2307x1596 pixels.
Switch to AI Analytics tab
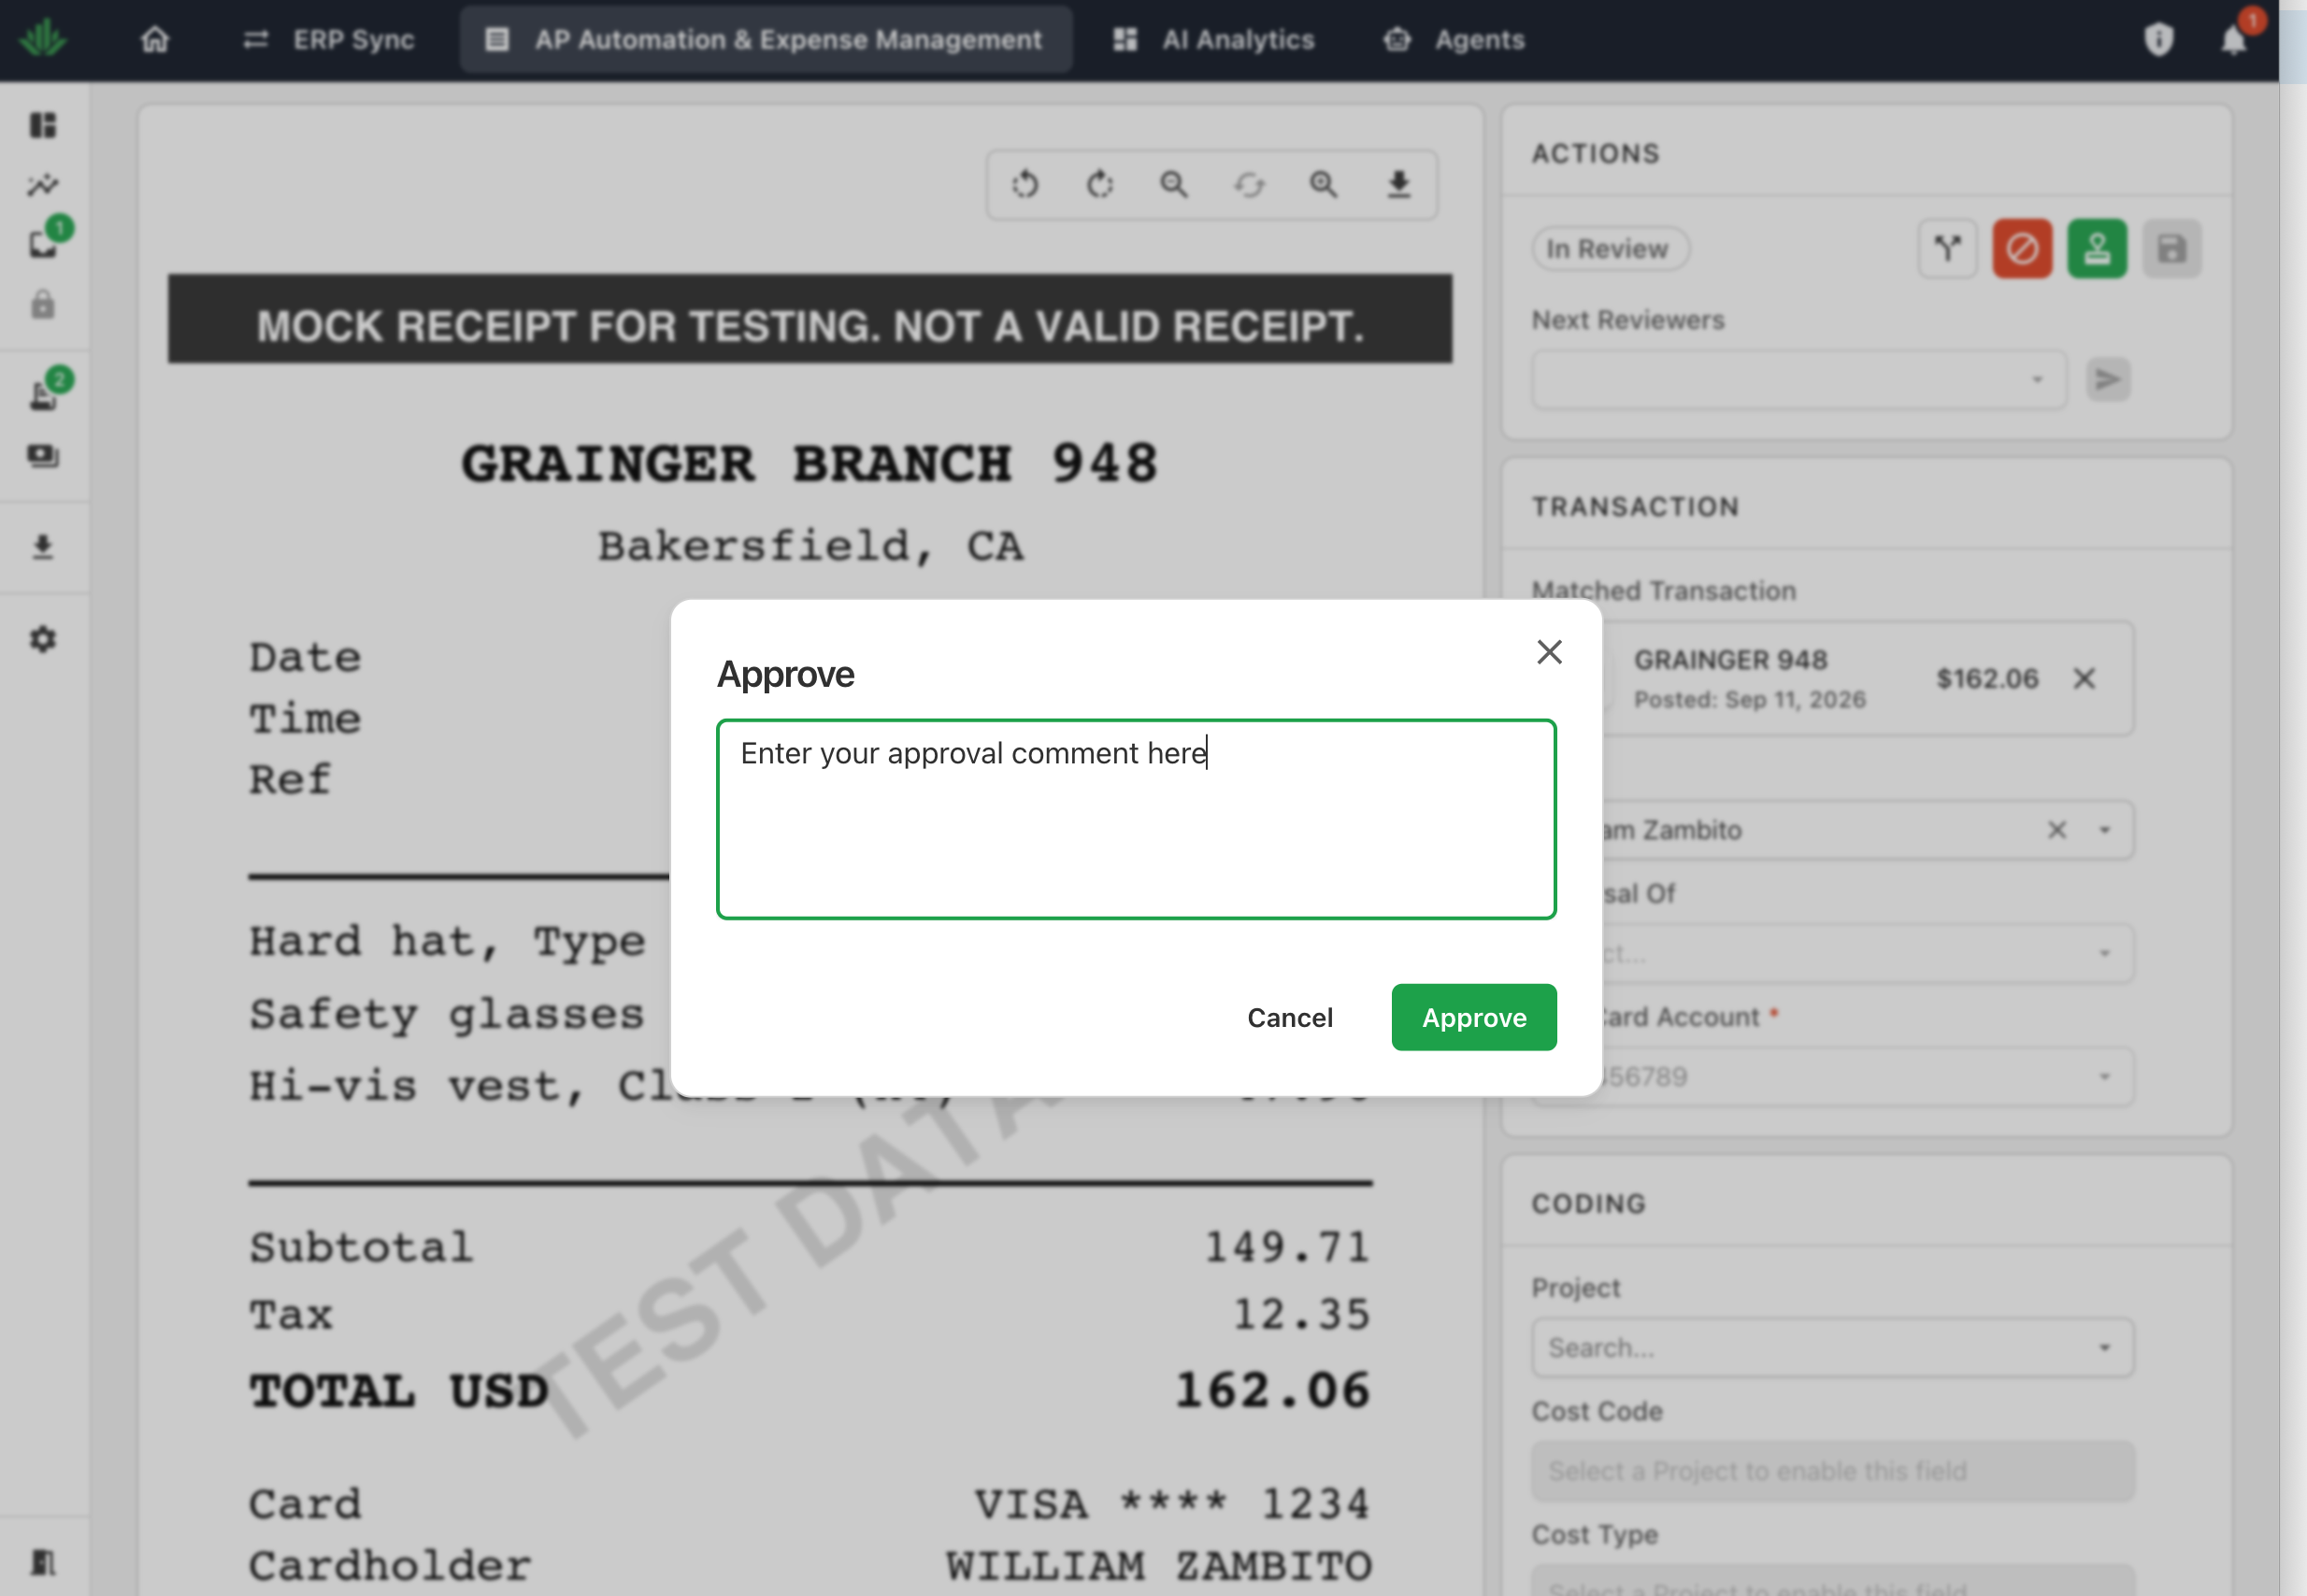(1214, 40)
